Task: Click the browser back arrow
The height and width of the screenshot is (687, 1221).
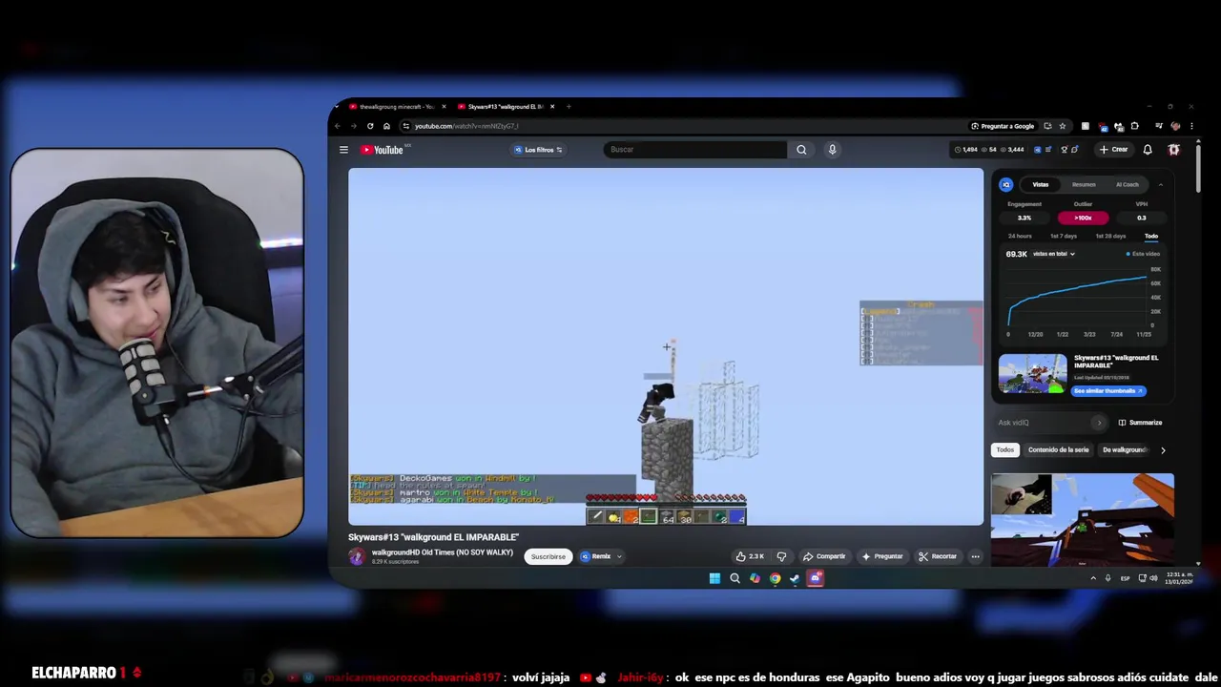Action: [x=337, y=126]
